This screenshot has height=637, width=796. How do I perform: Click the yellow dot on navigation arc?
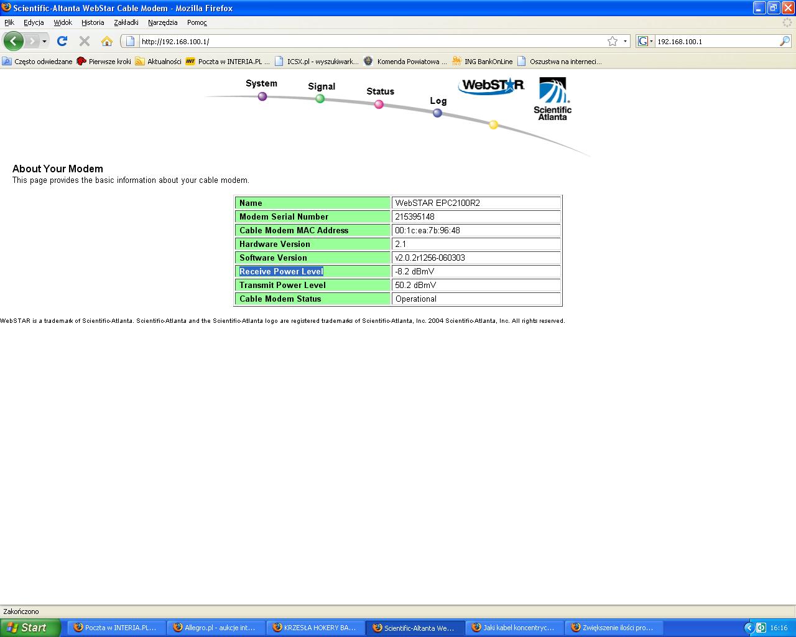pyautogui.click(x=493, y=125)
